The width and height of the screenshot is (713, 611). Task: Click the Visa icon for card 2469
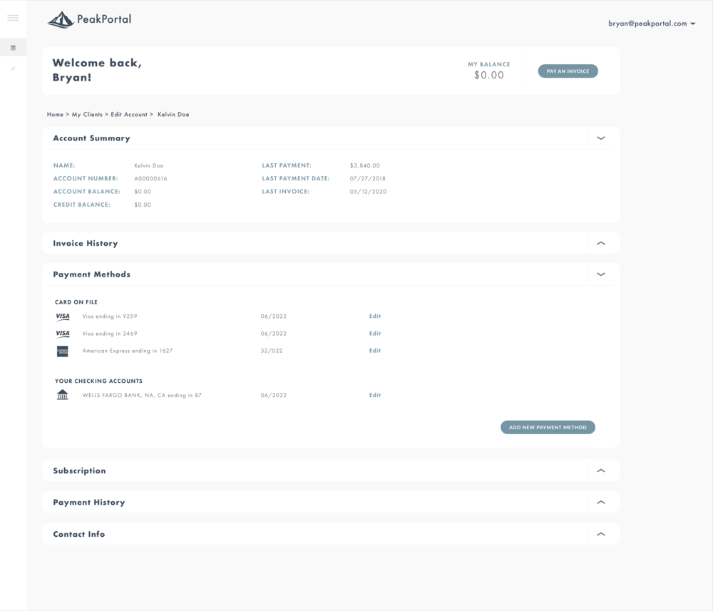tap(63, 334)
